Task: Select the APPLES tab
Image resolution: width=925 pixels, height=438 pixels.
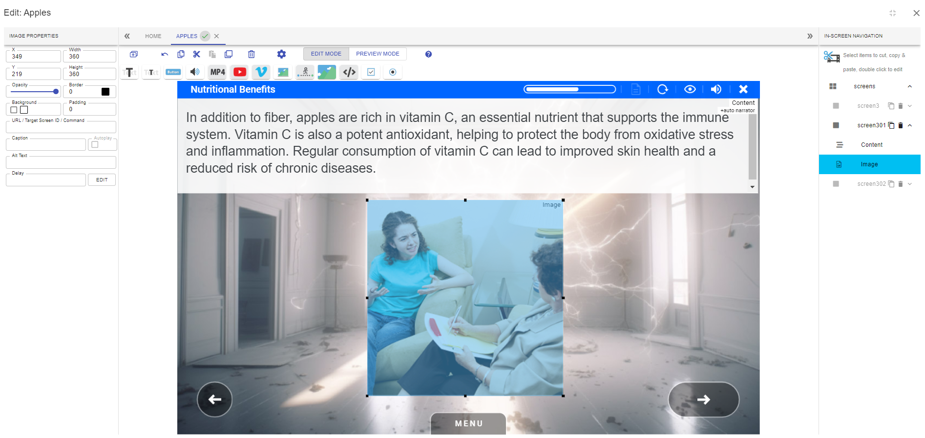Action: pyautogui.click(x=187, y=36)
